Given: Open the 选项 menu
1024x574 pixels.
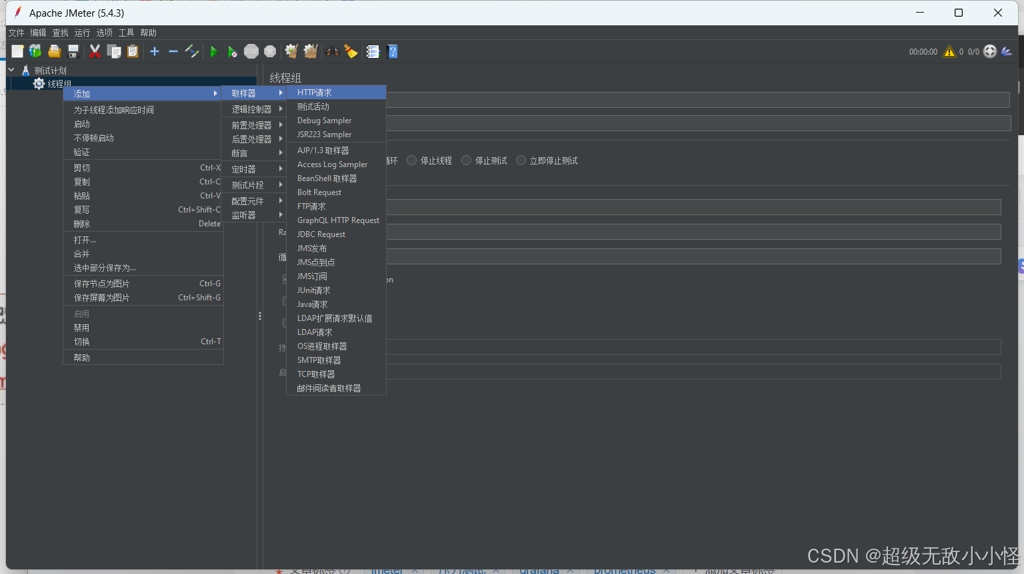Looking at the screenshot, I should tap(104, 33).
